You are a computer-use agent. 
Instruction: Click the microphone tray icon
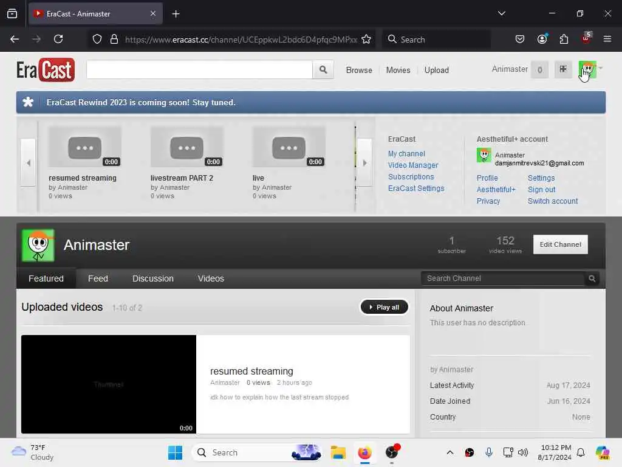point(489,452)
